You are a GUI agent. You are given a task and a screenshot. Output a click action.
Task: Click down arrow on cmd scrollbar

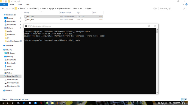pos(157,93)
